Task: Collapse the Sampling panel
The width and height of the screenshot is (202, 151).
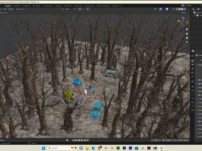Action: 197,65
